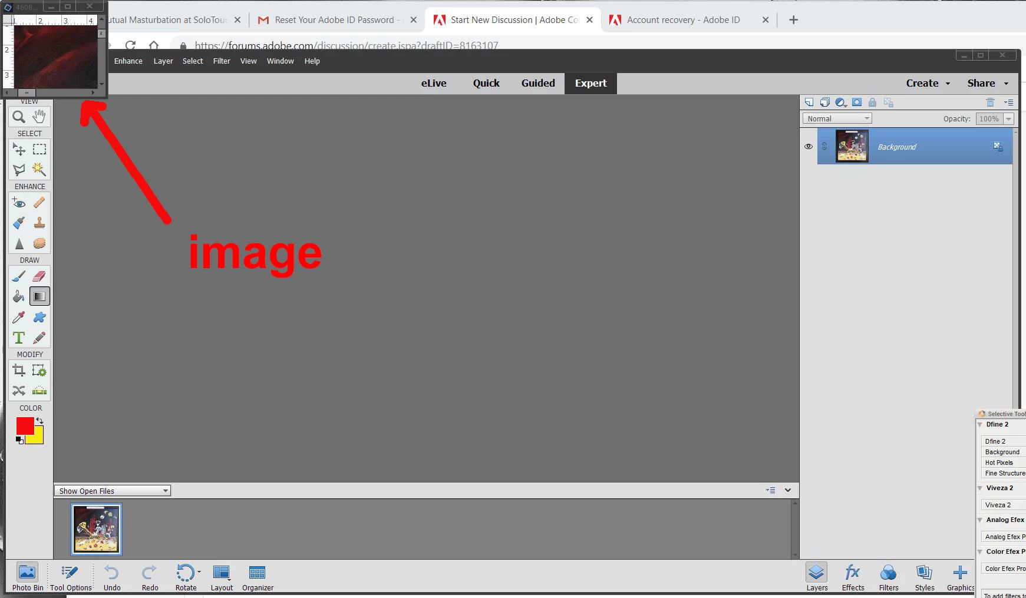Image resolution: width=1026 pixels, height=598 pixels.
Task: Toggle the Tool Options panel
Action: click(x=71, y=577)
